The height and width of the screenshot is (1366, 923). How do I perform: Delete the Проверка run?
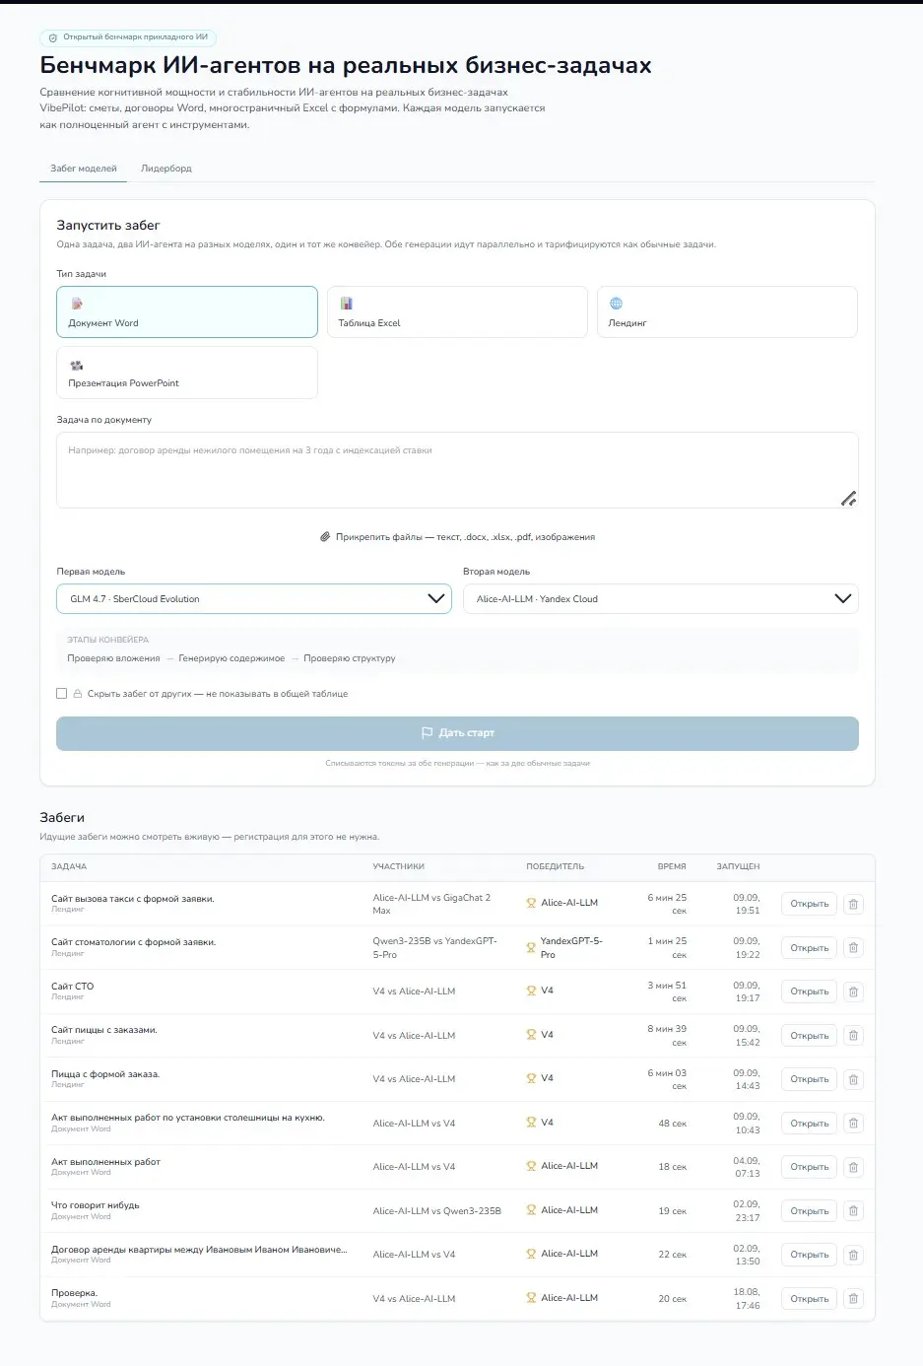click(x=853, y=1299)
